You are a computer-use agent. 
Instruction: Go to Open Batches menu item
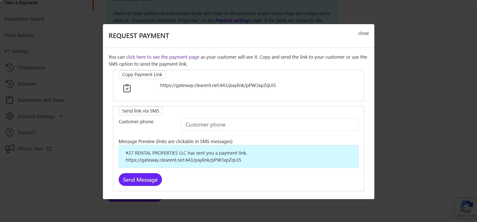click(19, 35)
